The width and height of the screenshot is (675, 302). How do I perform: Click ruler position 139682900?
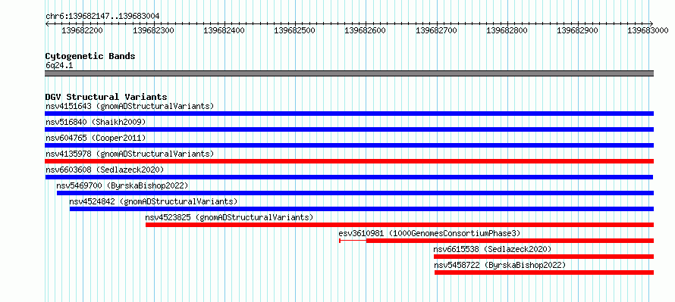(x=577, y=30)
